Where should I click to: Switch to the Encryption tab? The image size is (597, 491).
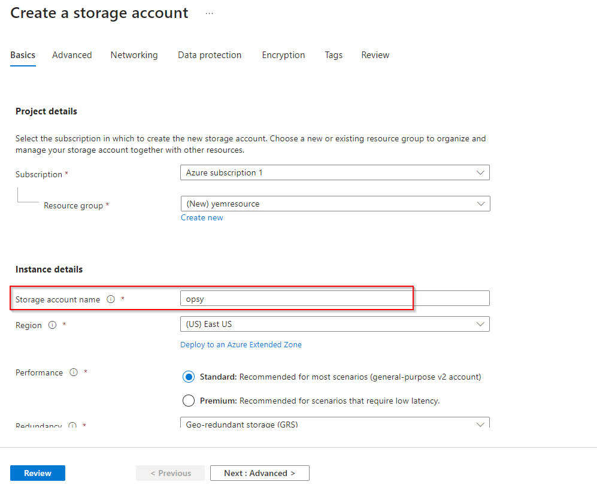click(x=283, y=55)
